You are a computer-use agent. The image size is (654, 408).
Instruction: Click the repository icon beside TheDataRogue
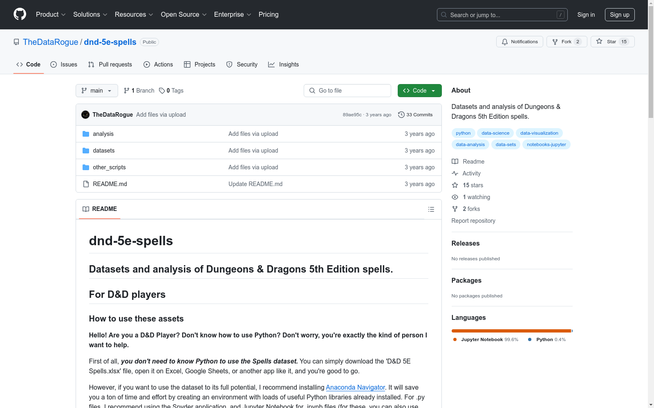16,42
